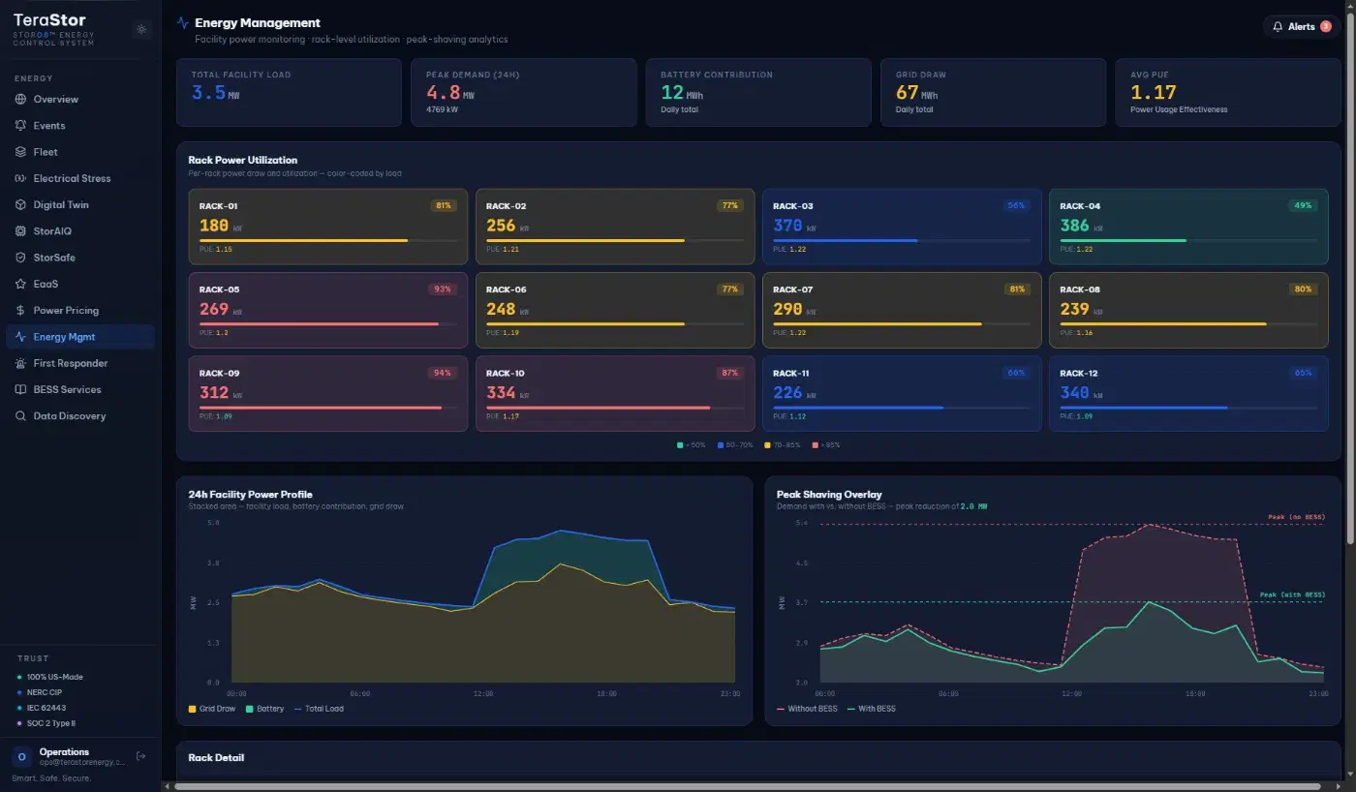This screenshot has width=1356, height=792.
Task: Toggle the light/dark theme sun icon
Action: coord(141,30)
